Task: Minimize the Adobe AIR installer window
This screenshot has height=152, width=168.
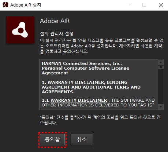Action: tap(128, 5)
